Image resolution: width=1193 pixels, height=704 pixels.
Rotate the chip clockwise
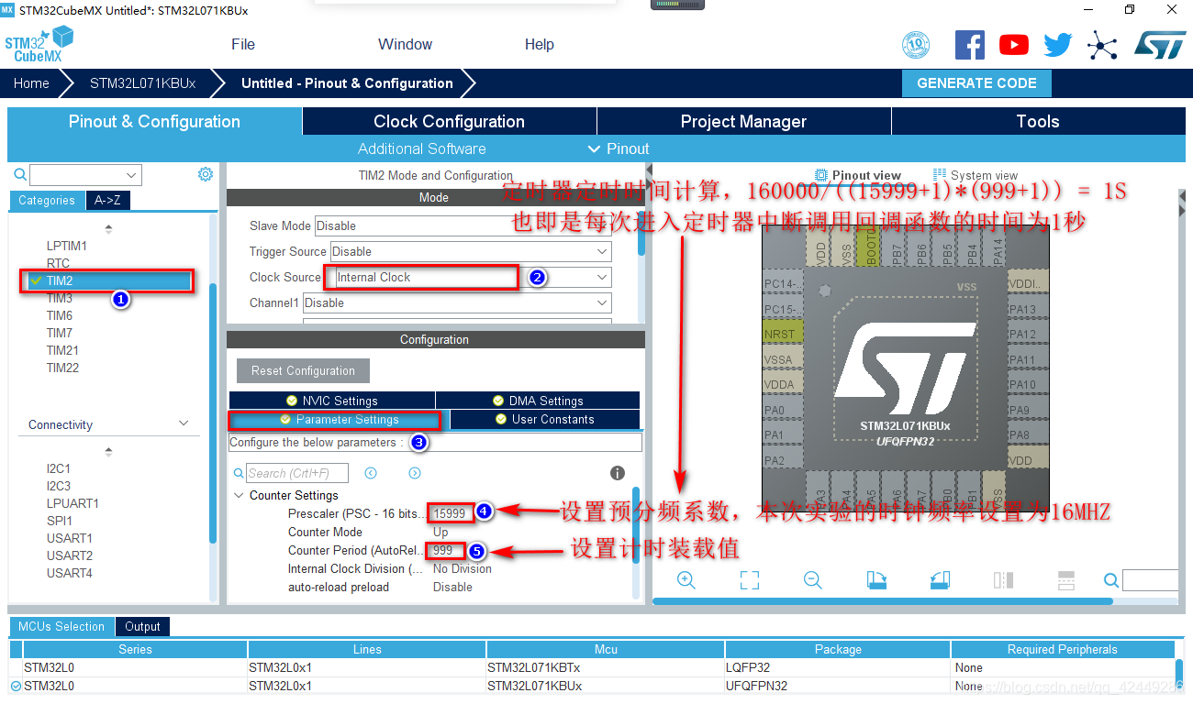click(875, 579)
